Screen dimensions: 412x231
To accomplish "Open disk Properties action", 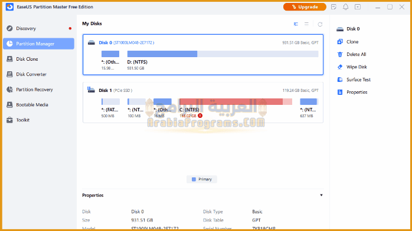I will (x=357, y=92).
